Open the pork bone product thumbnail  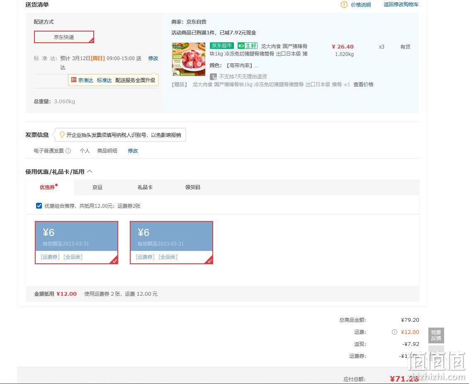(188, 59)
